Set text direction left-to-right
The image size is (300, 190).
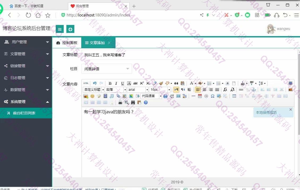(x=176, y=89)
